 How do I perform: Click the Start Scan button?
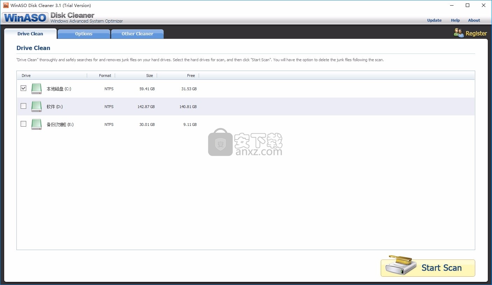pos(428,268)
